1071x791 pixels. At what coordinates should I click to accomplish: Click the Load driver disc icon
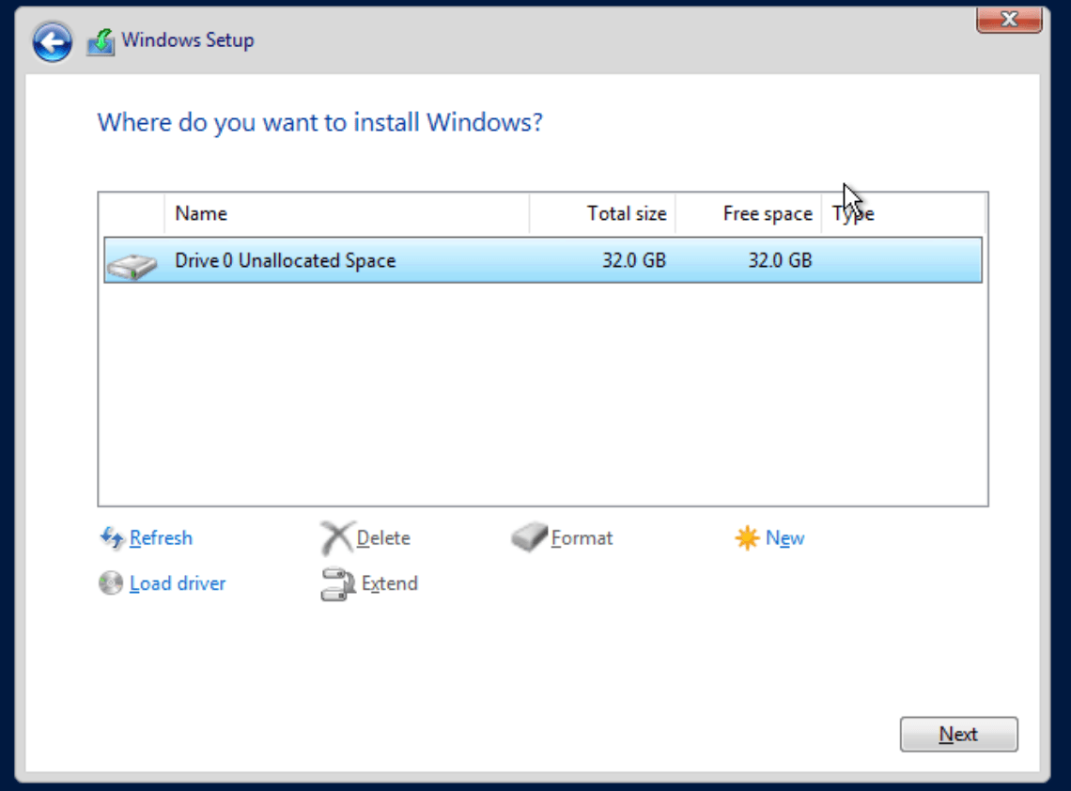click(x=109, y=583)
